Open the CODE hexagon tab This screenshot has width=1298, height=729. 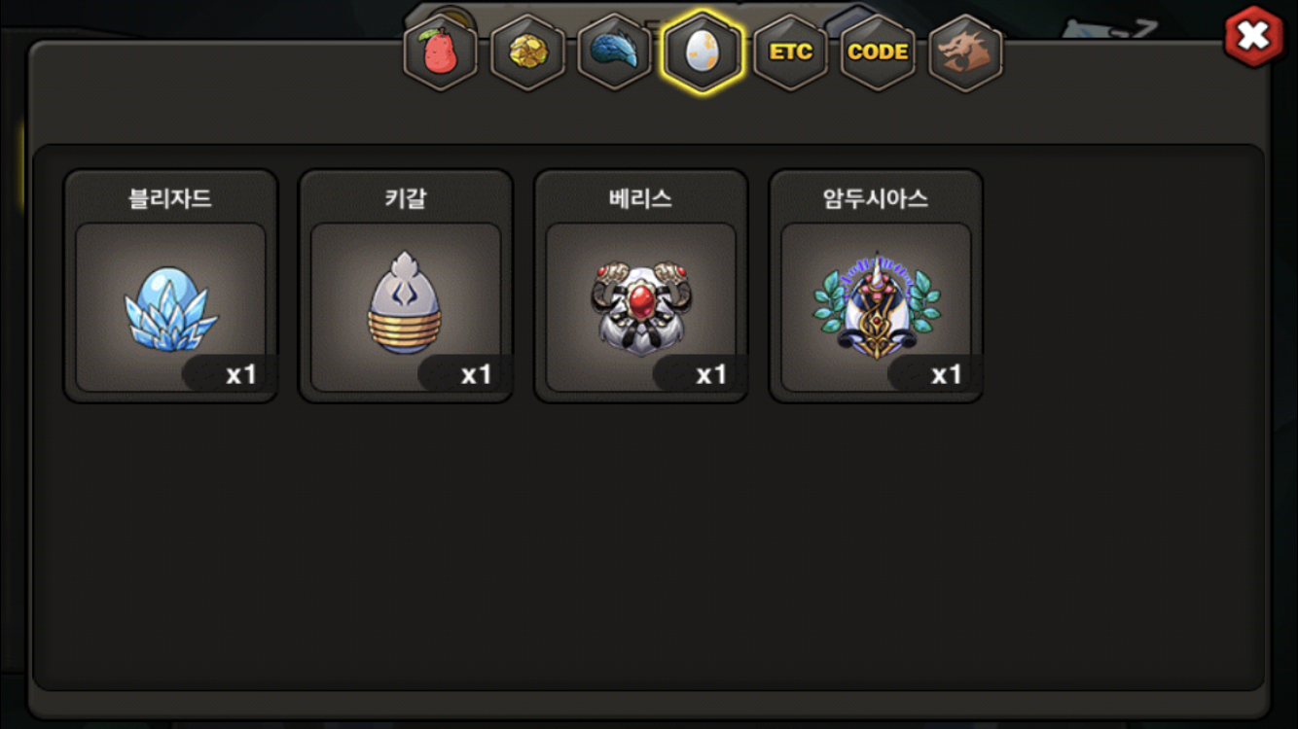click(x=878, y=52)
